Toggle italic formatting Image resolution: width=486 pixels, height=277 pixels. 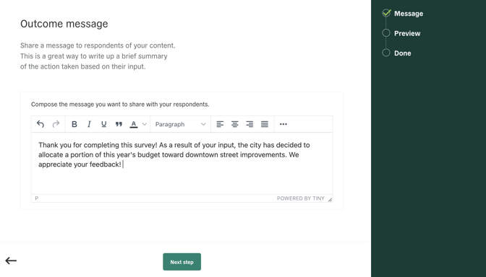89,124
